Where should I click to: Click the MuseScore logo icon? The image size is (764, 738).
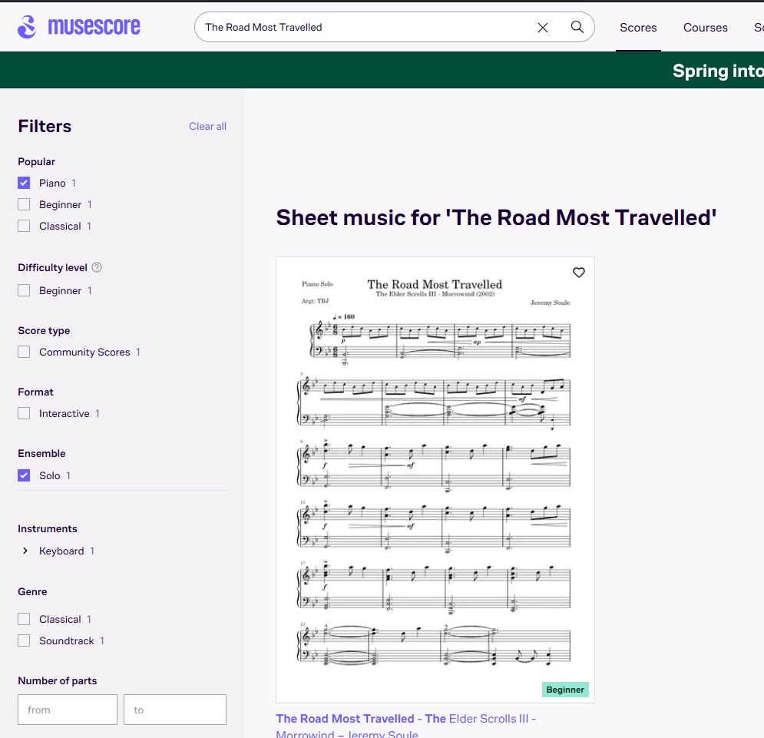click(x=28, y=27)
